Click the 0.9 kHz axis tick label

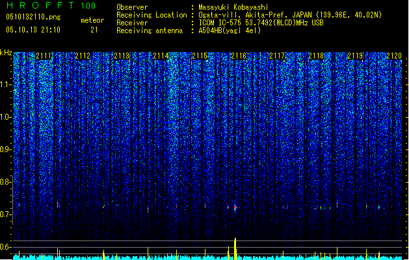pyautogui.click(x=6, y=149)
